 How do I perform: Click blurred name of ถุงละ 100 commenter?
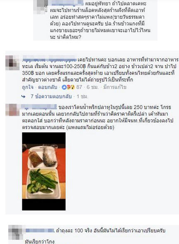(39, 230)
